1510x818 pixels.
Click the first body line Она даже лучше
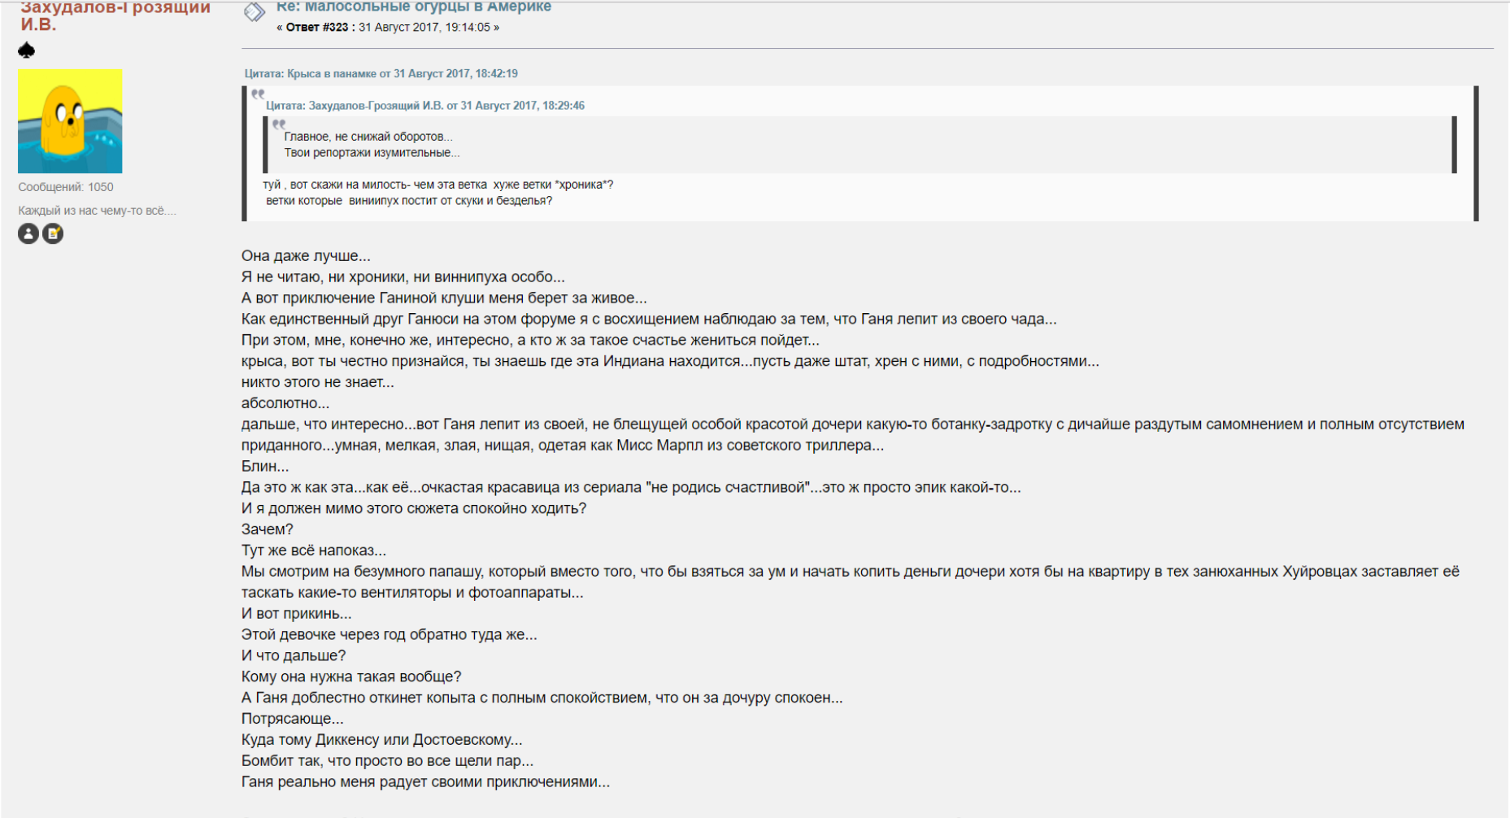coord(306,256)
